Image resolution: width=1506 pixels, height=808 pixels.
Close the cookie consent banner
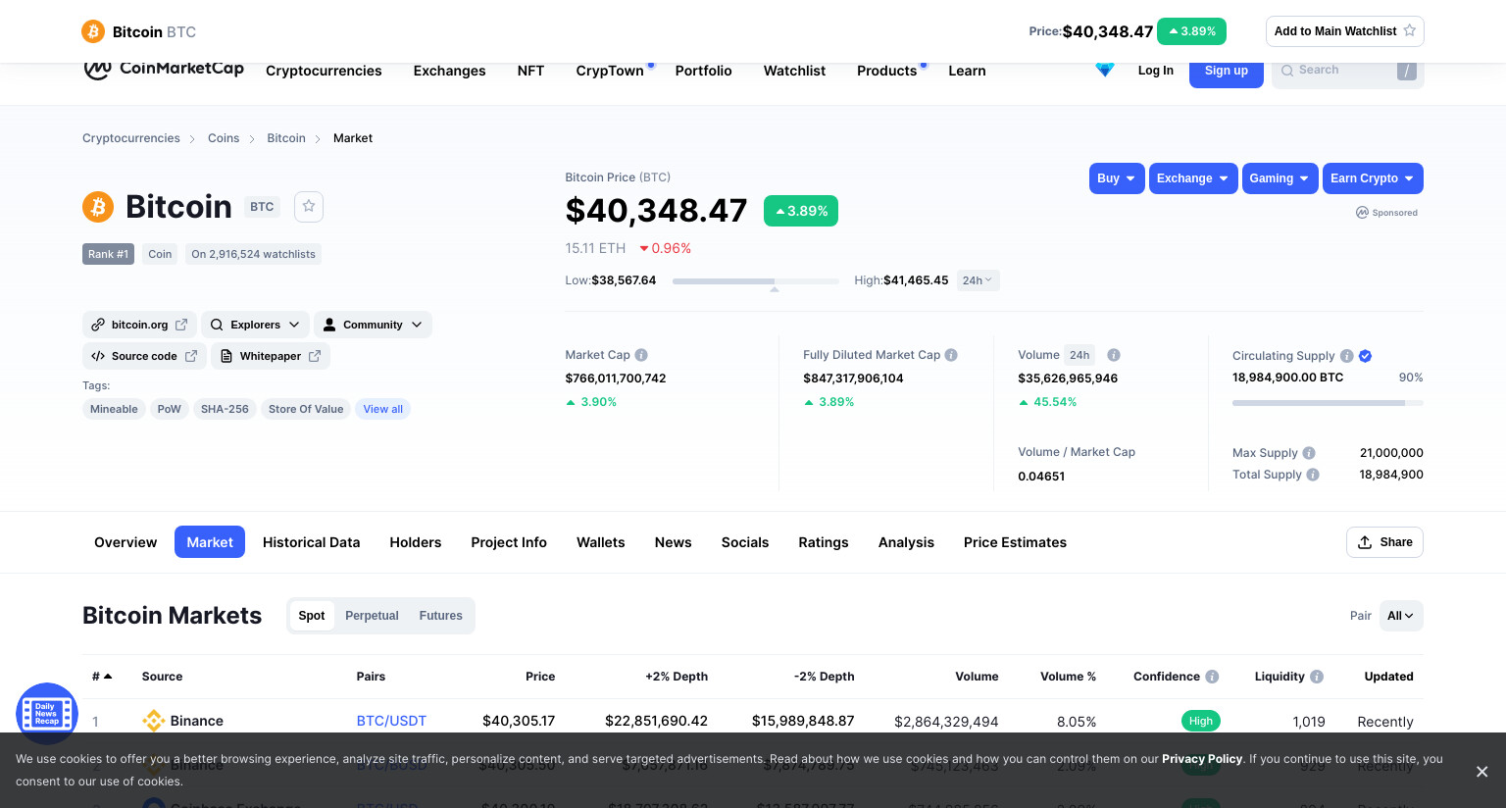(1482, 772)
